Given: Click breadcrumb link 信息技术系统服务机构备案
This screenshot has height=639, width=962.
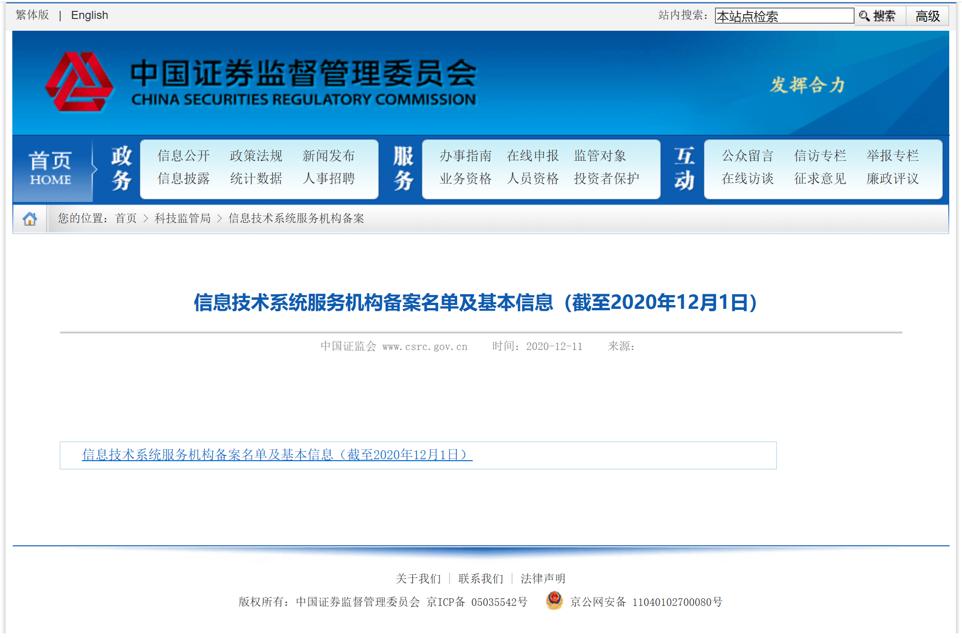Looking at the screenshot, I should point(296,218).
